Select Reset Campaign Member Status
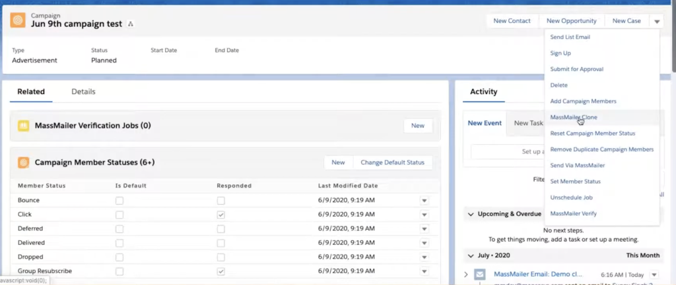 pos(593,133)
